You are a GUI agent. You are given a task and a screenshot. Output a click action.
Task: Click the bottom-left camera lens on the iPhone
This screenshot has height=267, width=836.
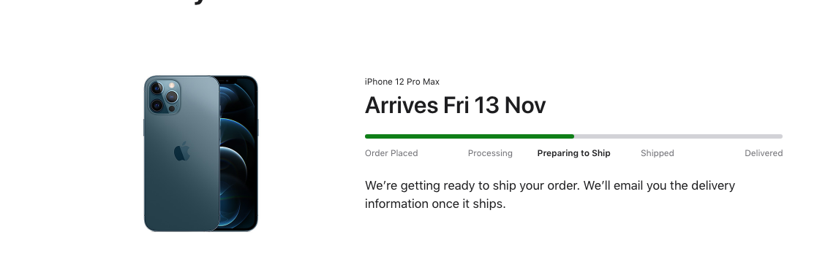[157, 105]
